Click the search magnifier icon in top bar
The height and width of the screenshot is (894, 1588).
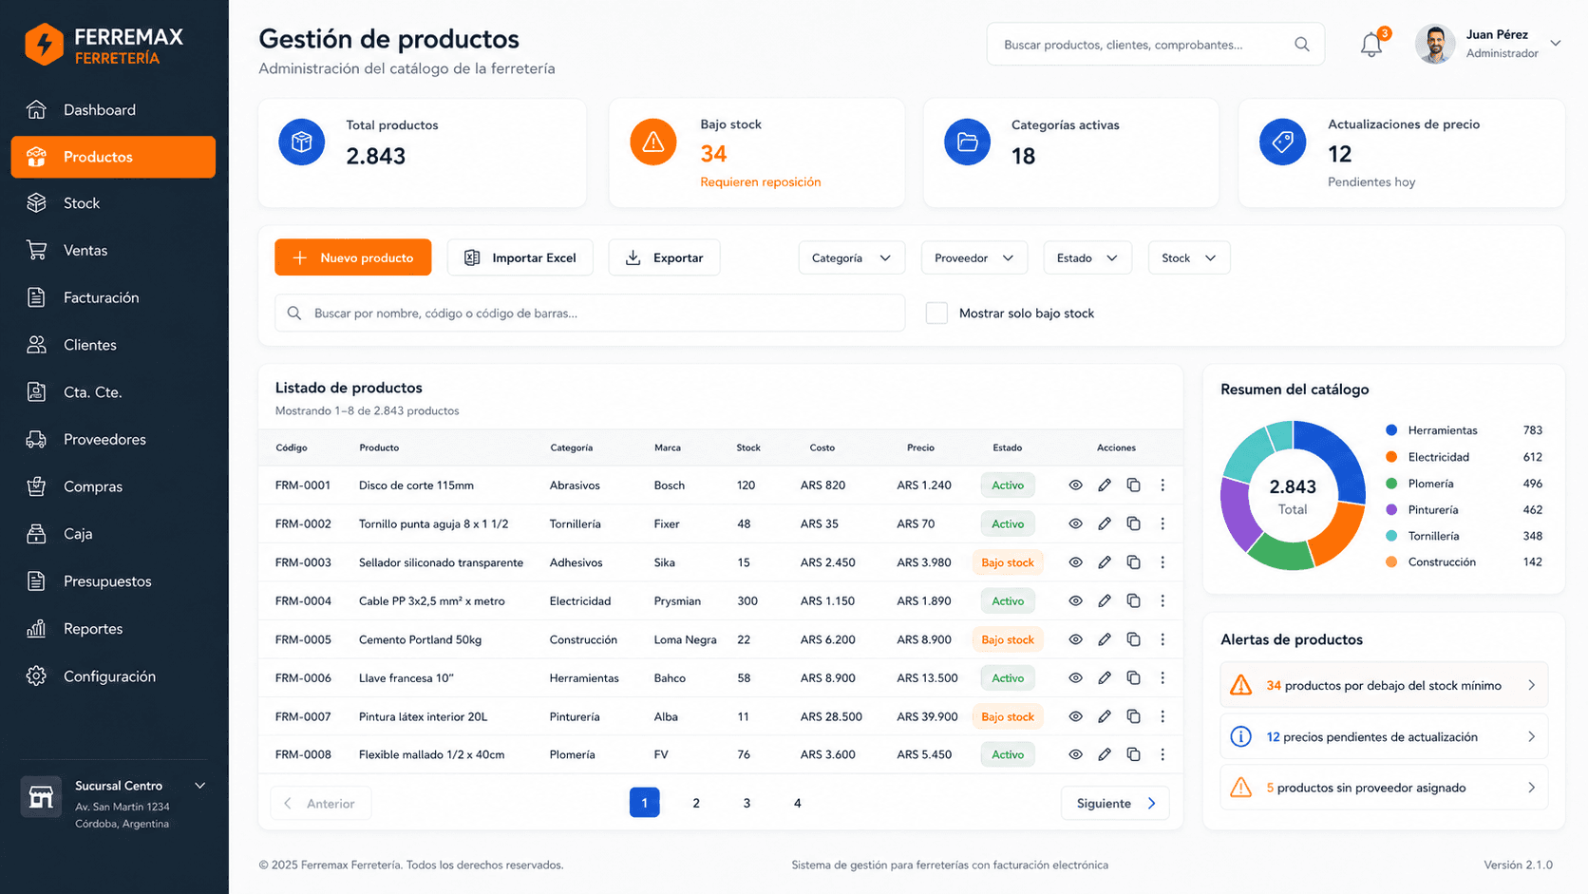pyautogui.click(x=1302, y=45)
